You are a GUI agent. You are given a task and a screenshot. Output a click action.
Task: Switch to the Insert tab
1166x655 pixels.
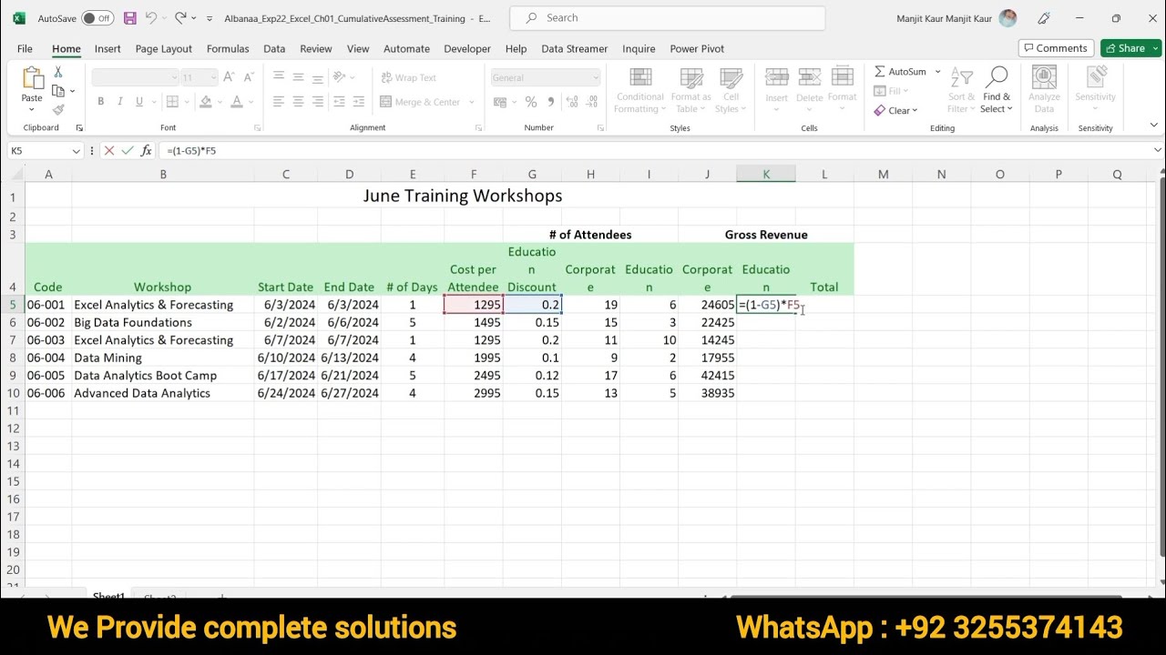point(107,49)
